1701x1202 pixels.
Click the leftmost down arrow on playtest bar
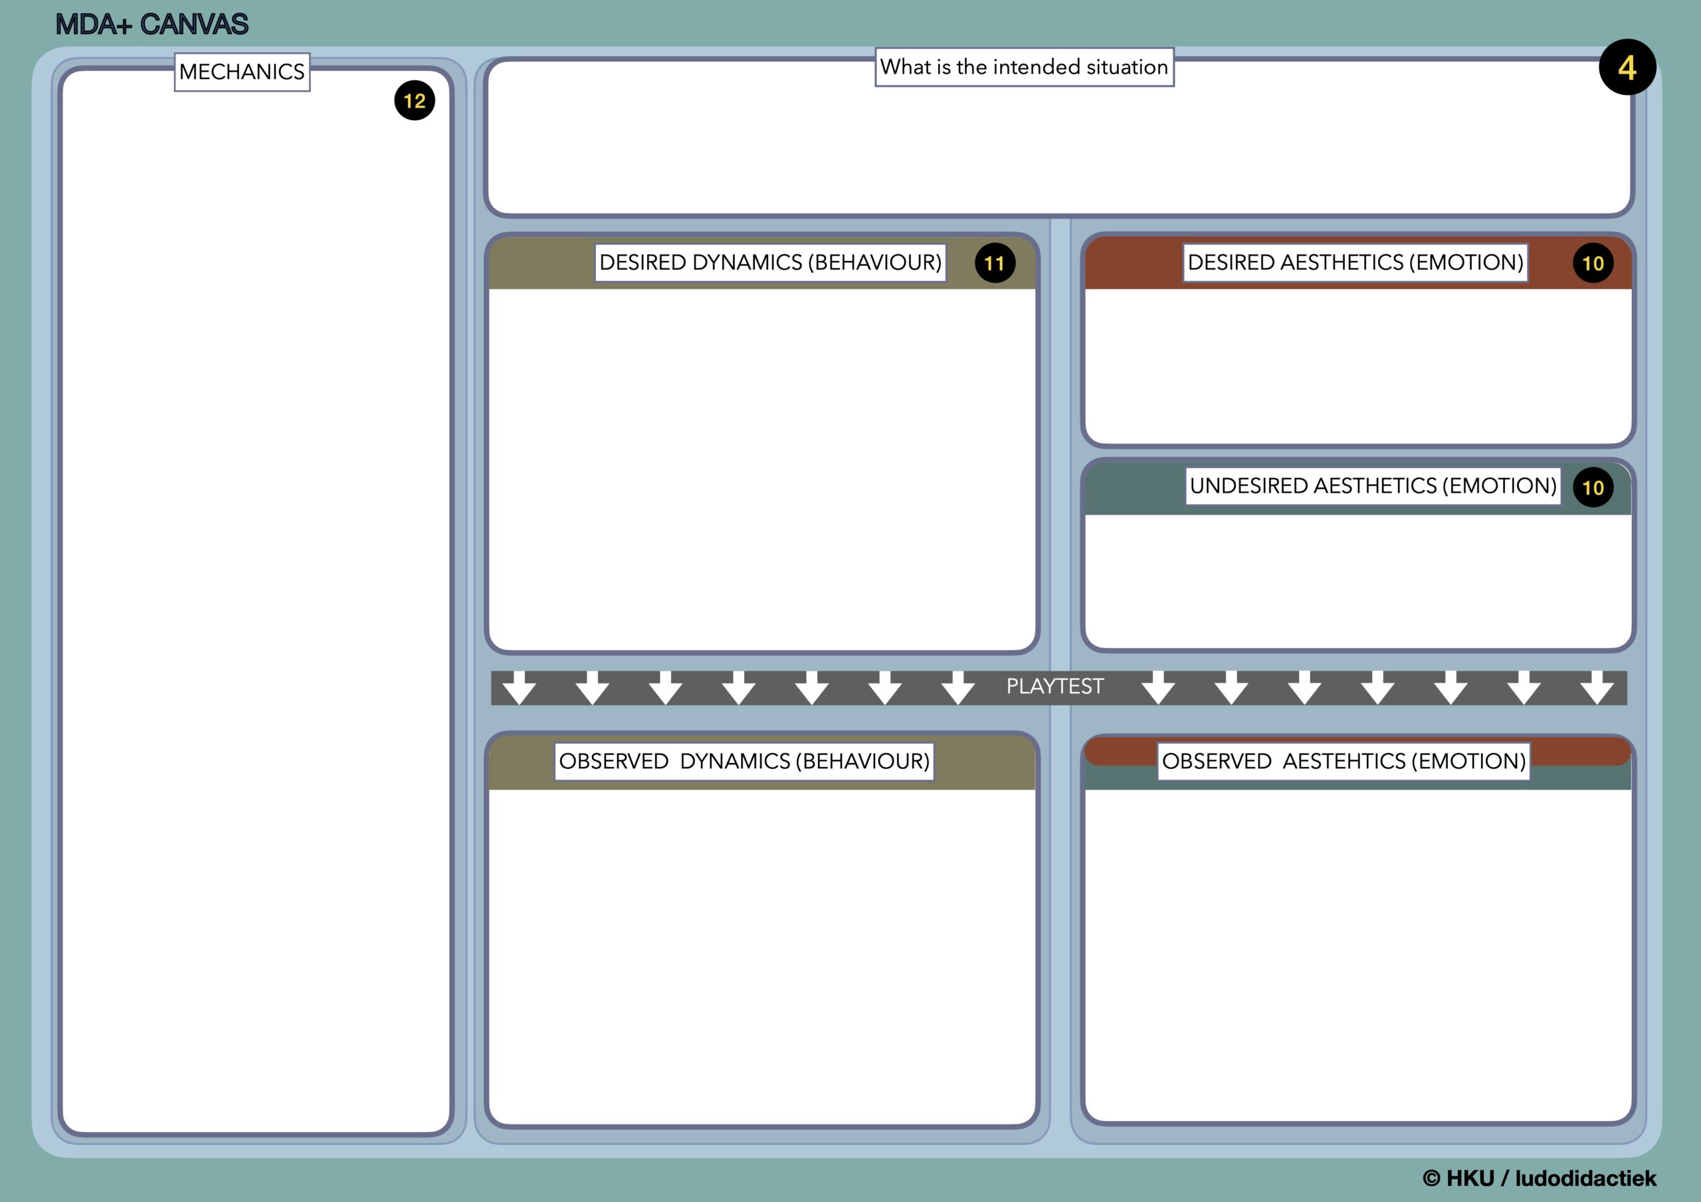click(518, 688)
